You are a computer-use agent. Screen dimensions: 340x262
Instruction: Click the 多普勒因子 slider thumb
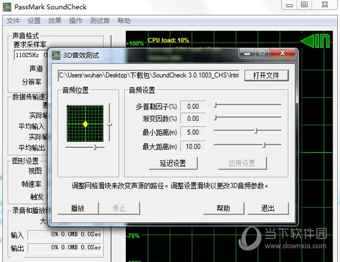(x=215, y=105)
